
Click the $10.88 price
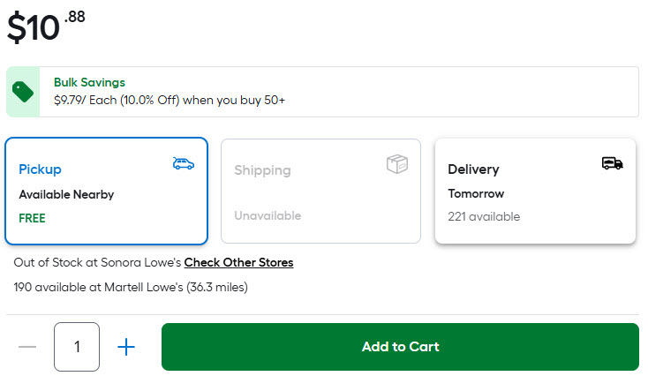pyautogui.click(x=46, y=26)
